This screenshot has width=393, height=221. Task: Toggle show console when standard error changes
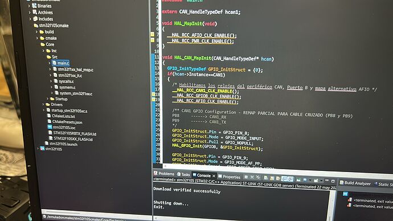(290, 179)
